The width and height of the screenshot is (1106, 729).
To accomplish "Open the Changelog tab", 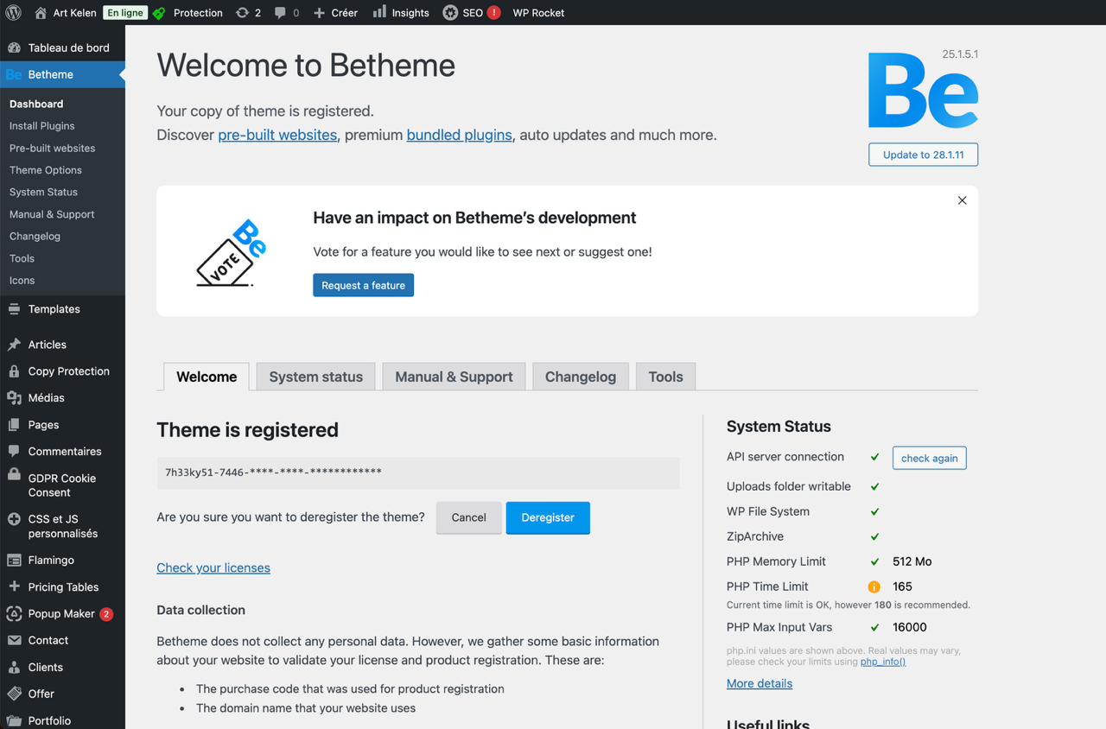I will tap(580, 377).
